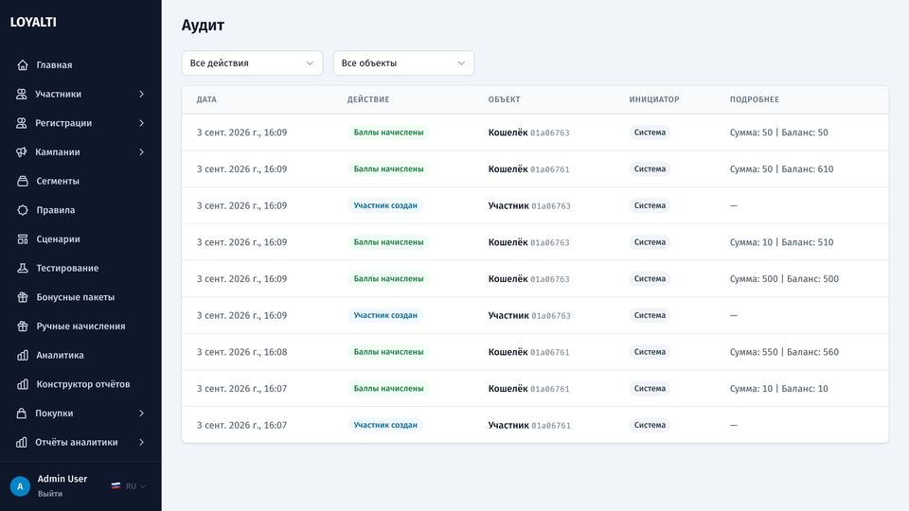Click the Участники people icon

point(22,94)
